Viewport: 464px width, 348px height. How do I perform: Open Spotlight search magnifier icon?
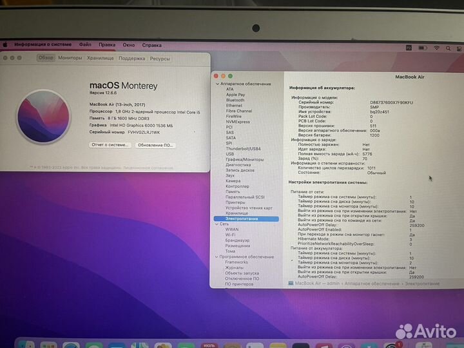(x=449, y=48)
